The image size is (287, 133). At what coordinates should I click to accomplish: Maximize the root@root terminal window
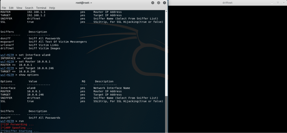158,3
